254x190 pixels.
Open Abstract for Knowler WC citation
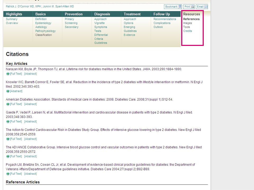coord(16,91)
